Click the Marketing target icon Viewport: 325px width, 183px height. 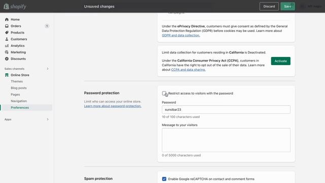[7, 52]
